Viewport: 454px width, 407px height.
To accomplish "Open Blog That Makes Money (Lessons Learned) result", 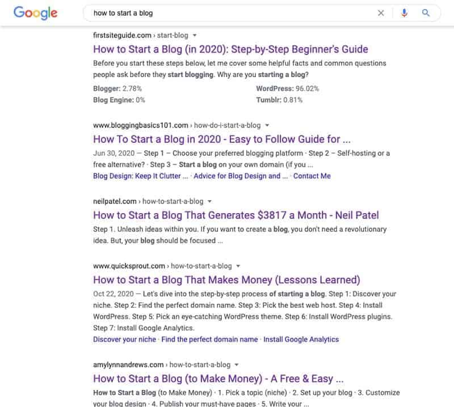I will pos(226,279).
